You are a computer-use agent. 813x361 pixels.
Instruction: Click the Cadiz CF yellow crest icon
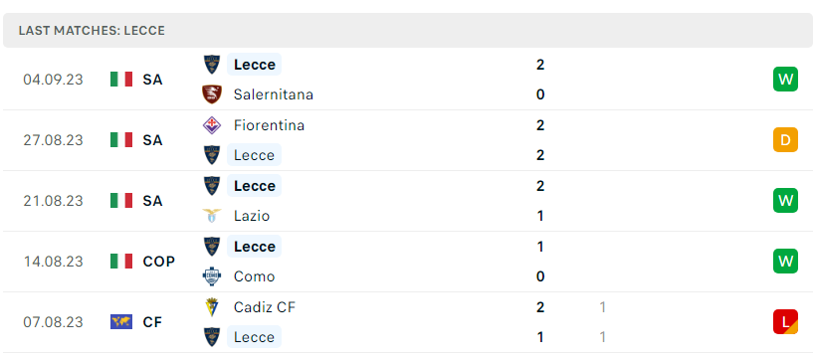point(212,307)
